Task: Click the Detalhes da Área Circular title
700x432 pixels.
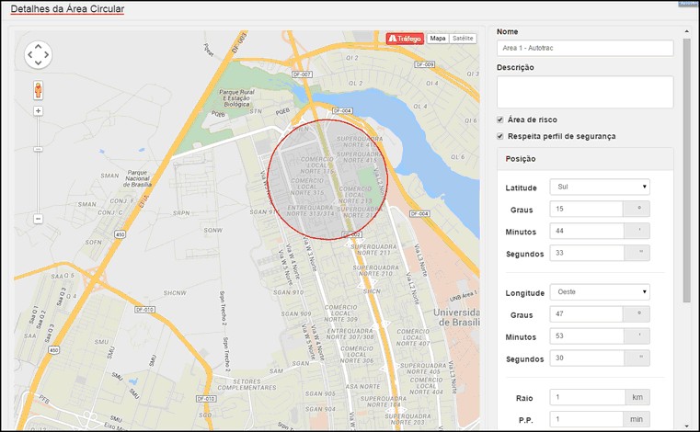Action: [x=67, y=9]
